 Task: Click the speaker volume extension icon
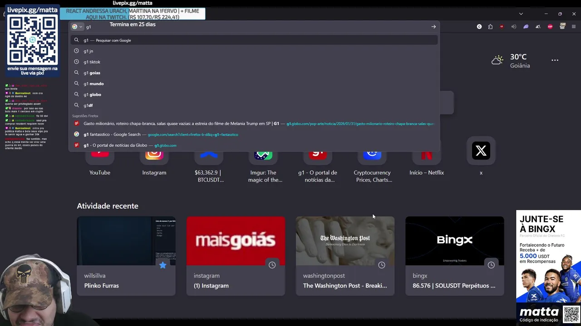point(514,27)
